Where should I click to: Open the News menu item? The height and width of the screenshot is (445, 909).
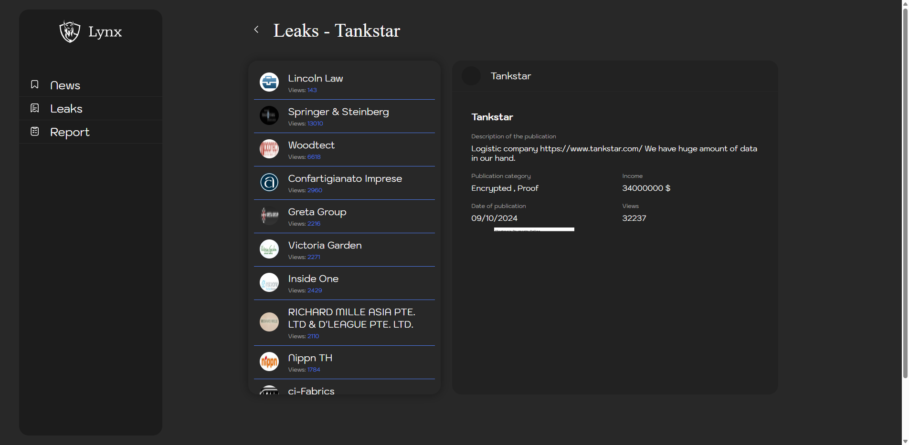point(65,85)
